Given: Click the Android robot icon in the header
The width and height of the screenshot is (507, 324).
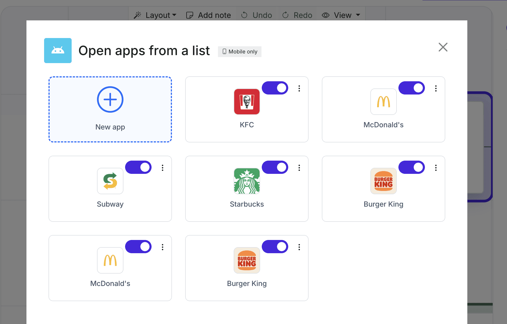Looking at the screenshot, I should (58, 50).
